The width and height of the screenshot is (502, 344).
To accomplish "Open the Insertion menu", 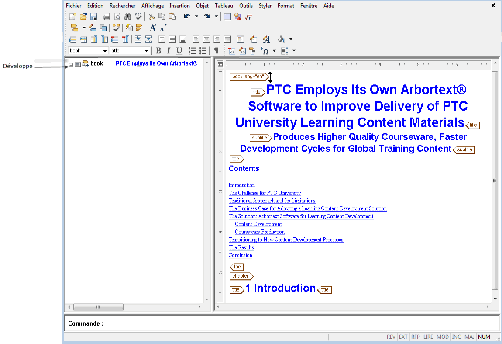I will click(x=179, y=6).
